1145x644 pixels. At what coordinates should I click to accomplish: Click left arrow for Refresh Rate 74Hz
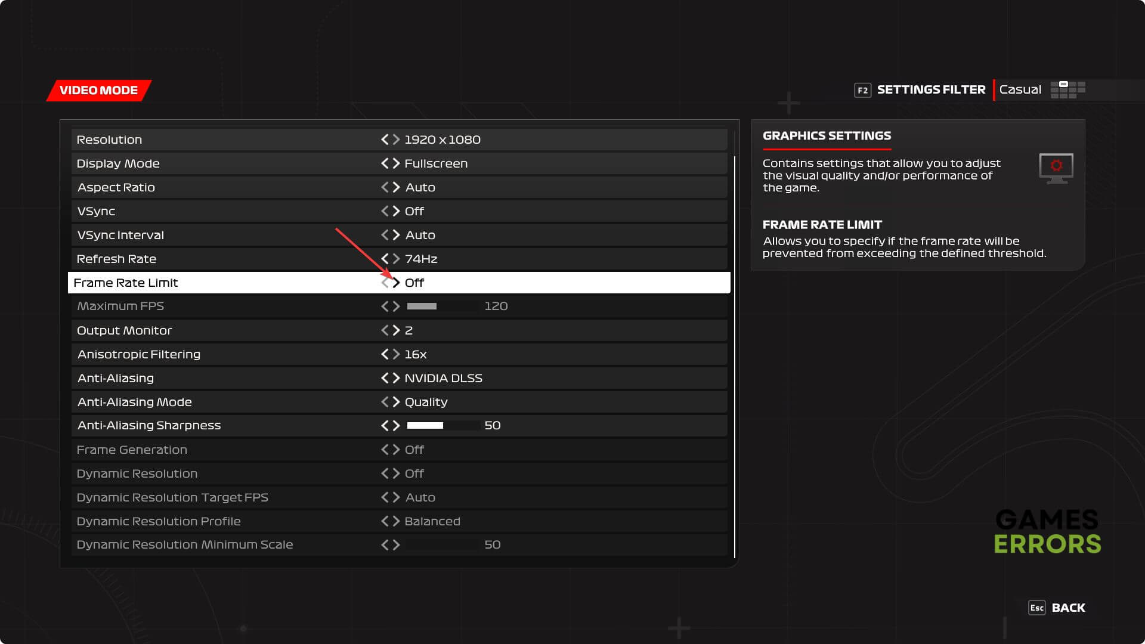pos(385,259)
